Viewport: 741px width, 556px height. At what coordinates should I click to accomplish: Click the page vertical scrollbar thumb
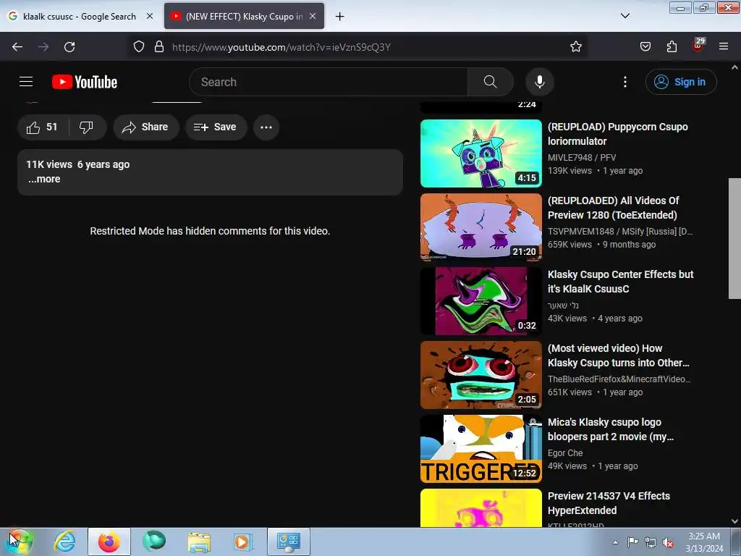point(734,238)
